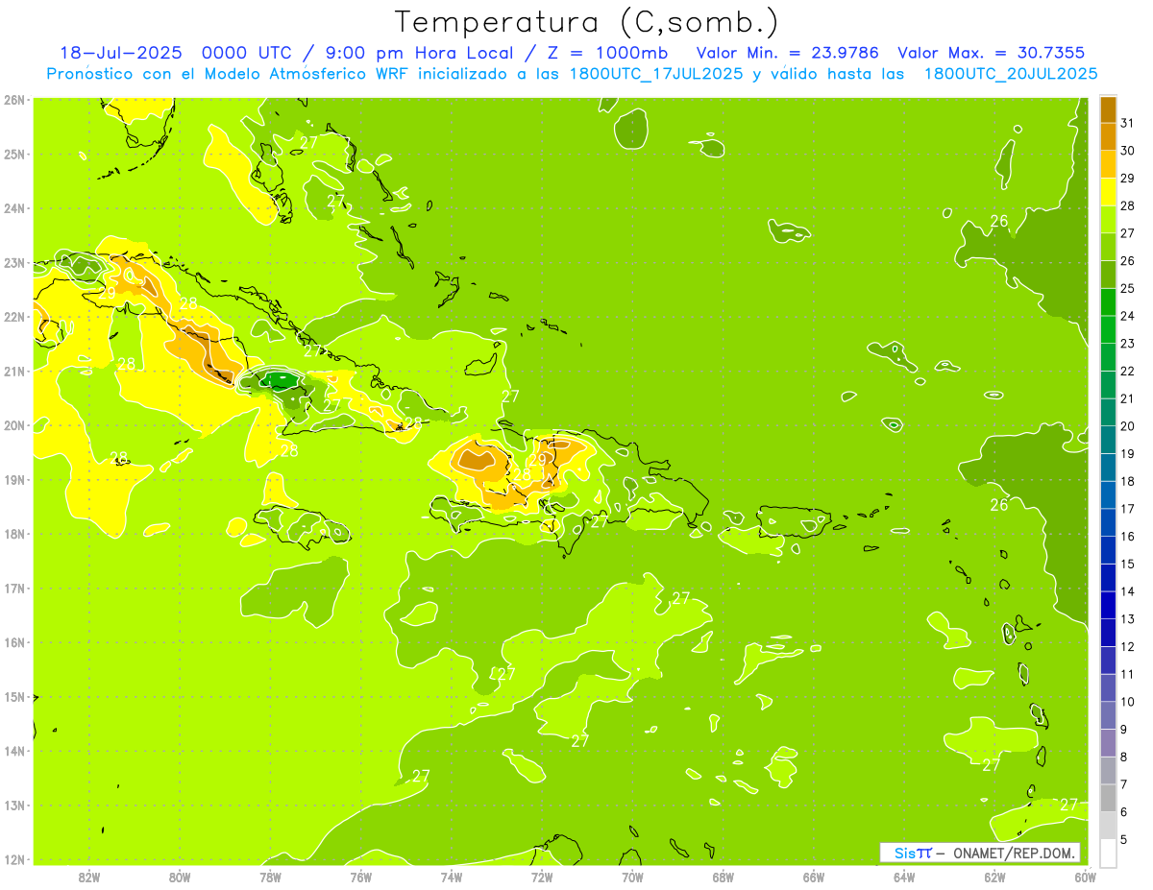The image size is (1153, 890).
Task: Click longitude axis label "62W"
Action: pos(994,877)
